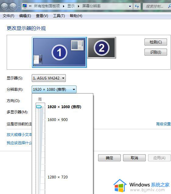Open the 帮助(H) menu

click(76, 16)
